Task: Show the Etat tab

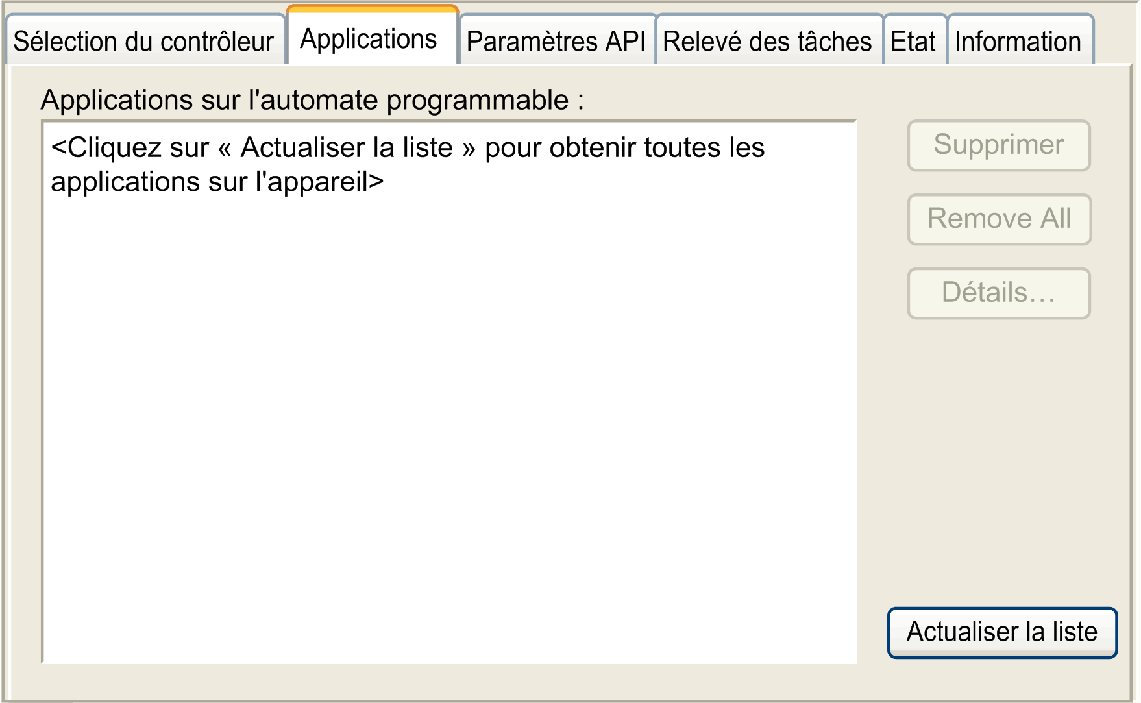Action: pyautogui.click(x=914, y=41)
